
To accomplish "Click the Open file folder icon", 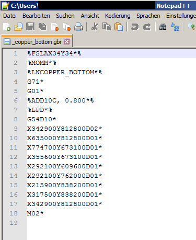I will (18, 27).
